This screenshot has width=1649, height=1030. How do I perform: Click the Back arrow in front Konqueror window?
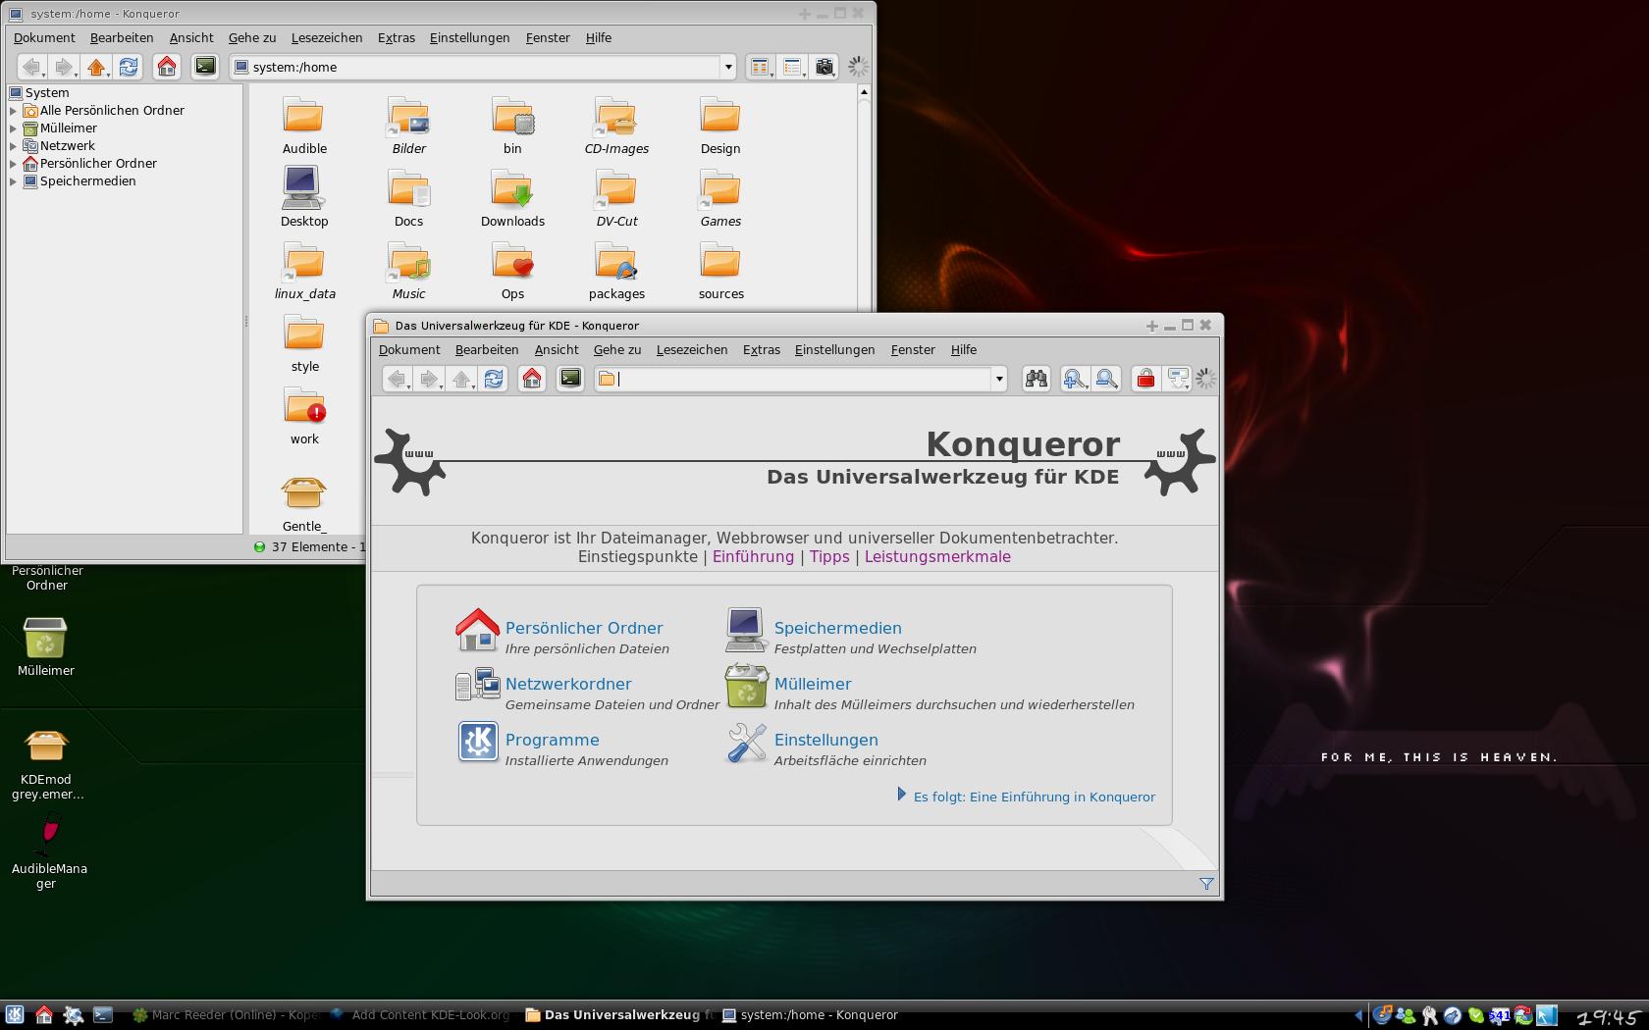[x=397, y=379]
